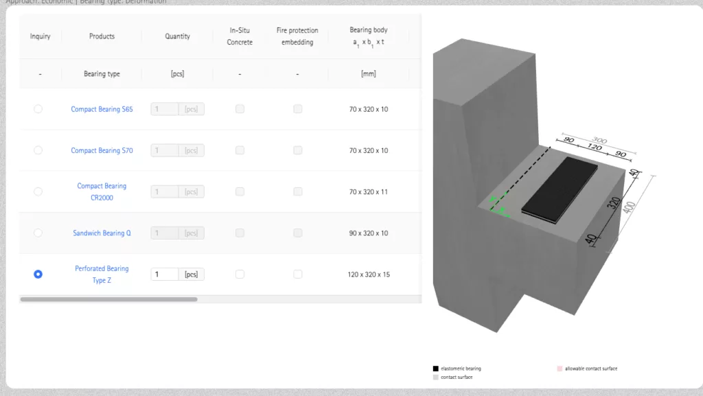
Task: Tick In-Situ Concrete checkbox for Perforated Bearing Type Z
Action: (240, 274)
